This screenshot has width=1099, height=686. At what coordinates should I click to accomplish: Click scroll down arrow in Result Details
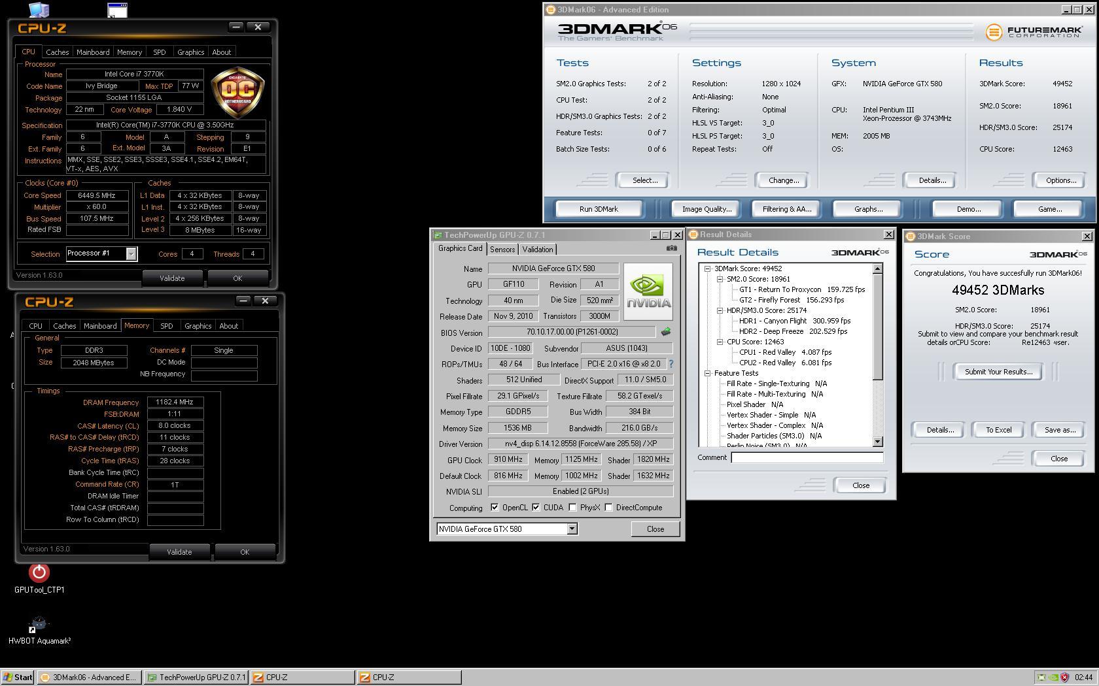pos(878,442)
